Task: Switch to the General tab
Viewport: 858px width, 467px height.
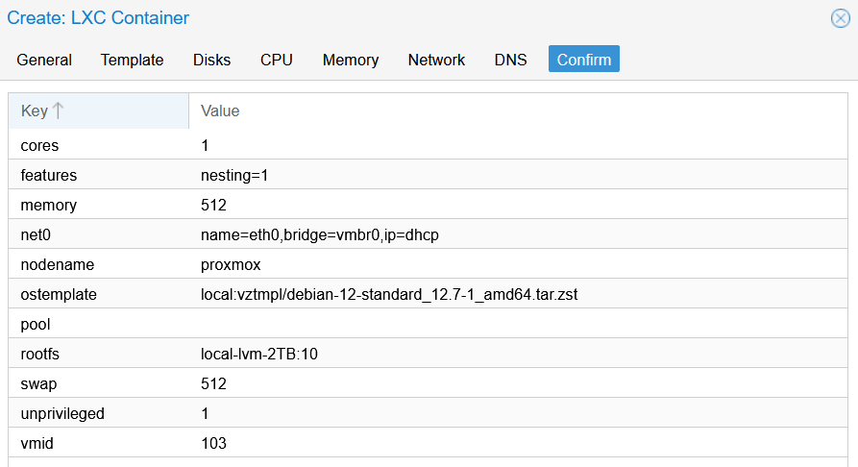Action: pos(44,60)
